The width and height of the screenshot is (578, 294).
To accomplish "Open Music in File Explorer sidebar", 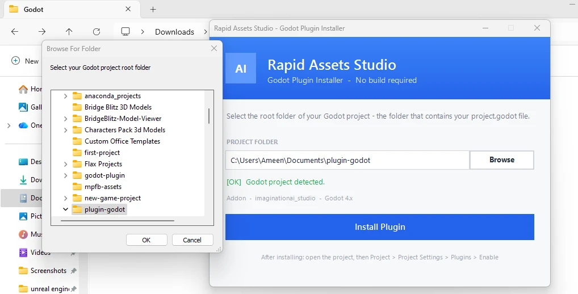I will point(30,234).
